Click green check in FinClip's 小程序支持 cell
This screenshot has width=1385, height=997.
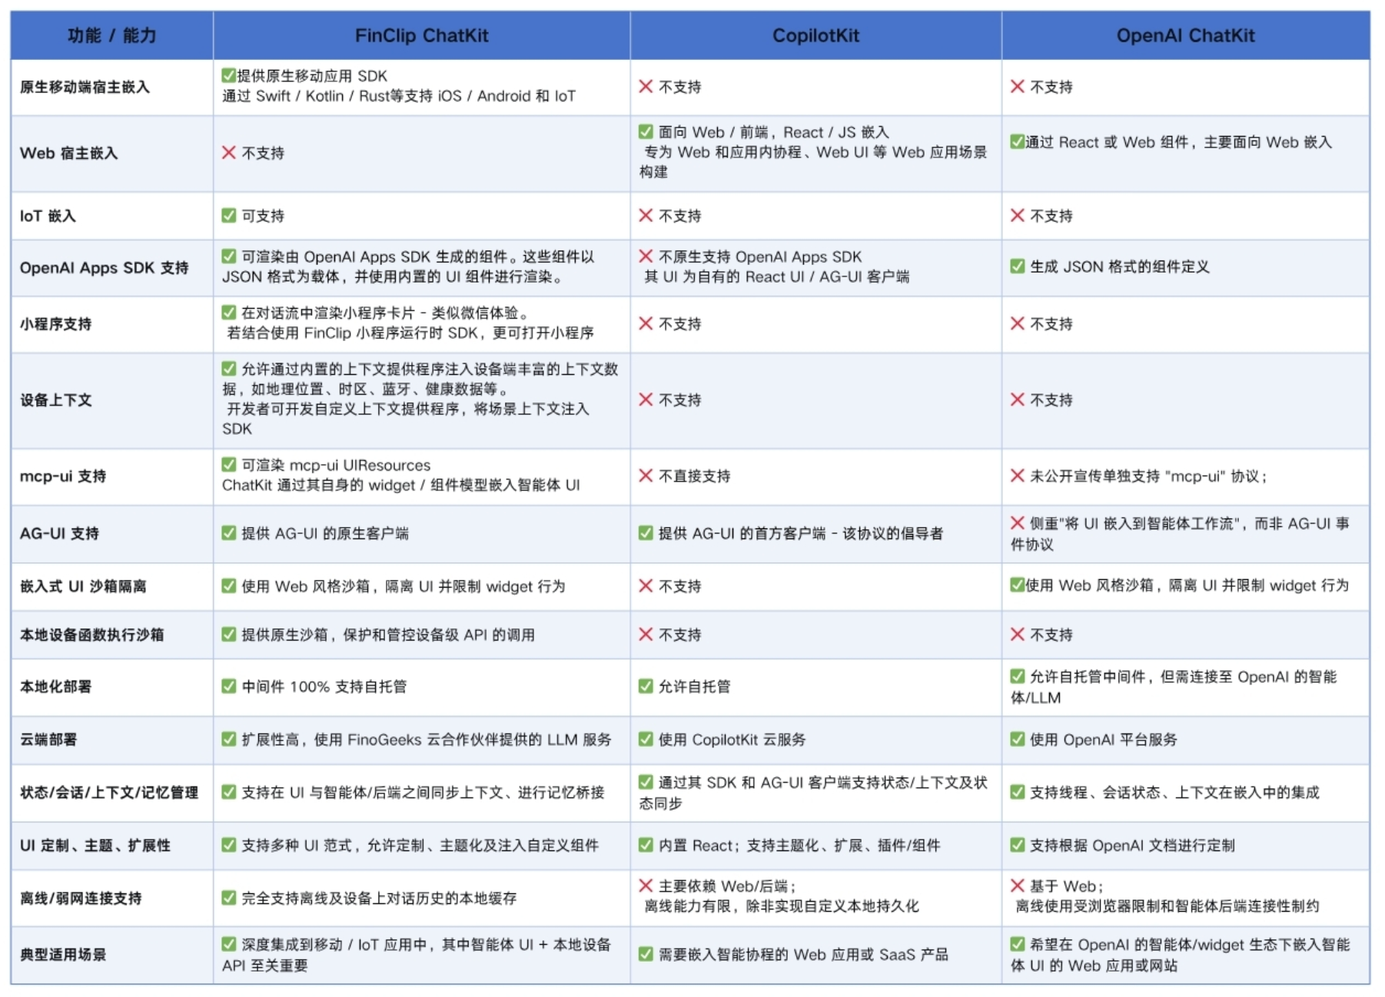coord(228,313)
